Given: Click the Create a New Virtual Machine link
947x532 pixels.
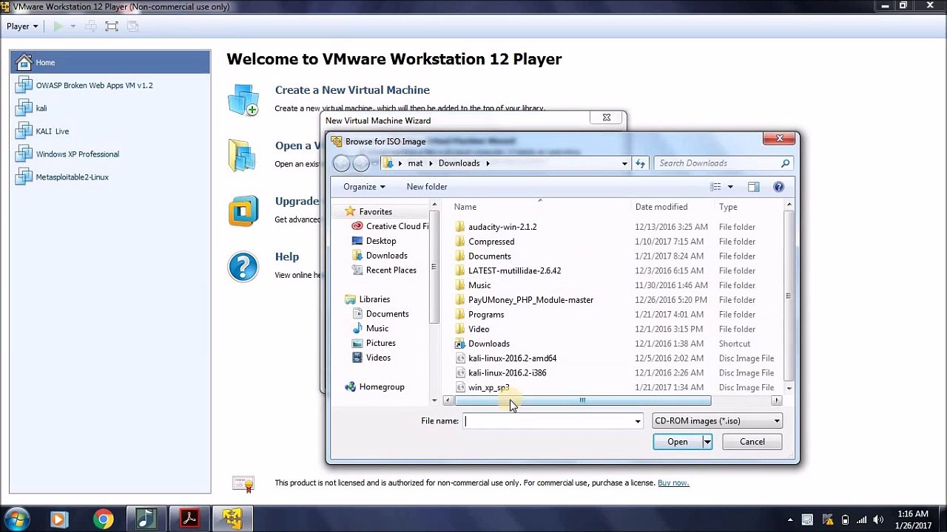Looking at the screenshot, I should click(352, 89).
